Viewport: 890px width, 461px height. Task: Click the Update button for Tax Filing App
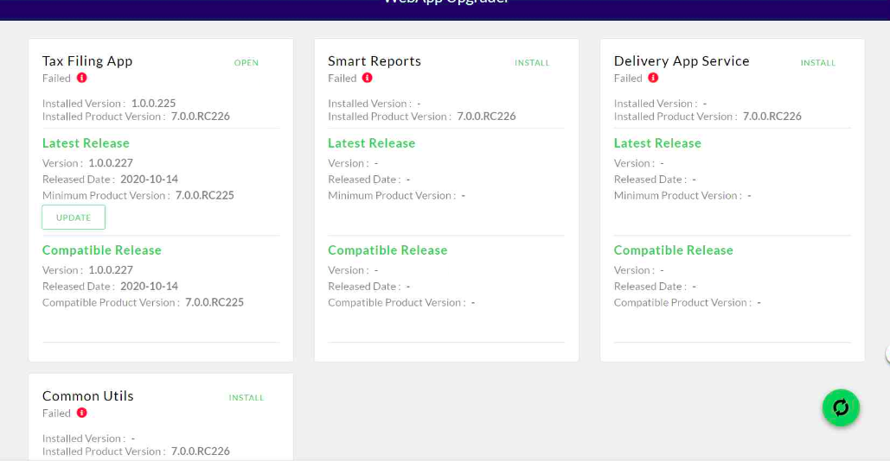[74, 218]
